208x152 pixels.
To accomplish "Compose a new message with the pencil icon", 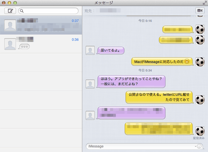I will coord(10,11).
